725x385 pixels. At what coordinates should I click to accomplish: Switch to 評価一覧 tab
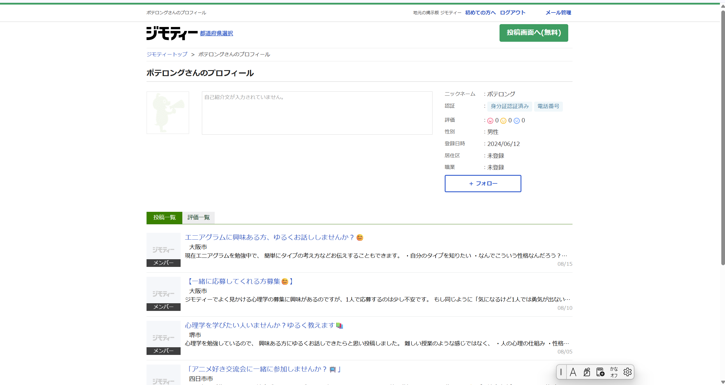(199, 218)
